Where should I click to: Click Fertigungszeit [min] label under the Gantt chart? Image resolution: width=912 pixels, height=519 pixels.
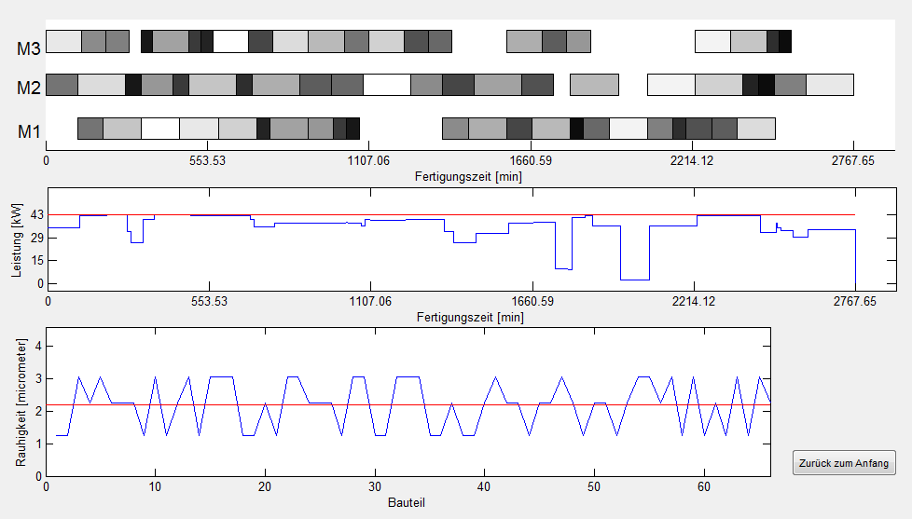pos(468,176)
